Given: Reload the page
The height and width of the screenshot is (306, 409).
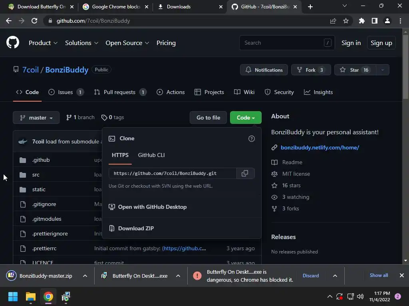Looking at the screenshot, I should (34, 21).
